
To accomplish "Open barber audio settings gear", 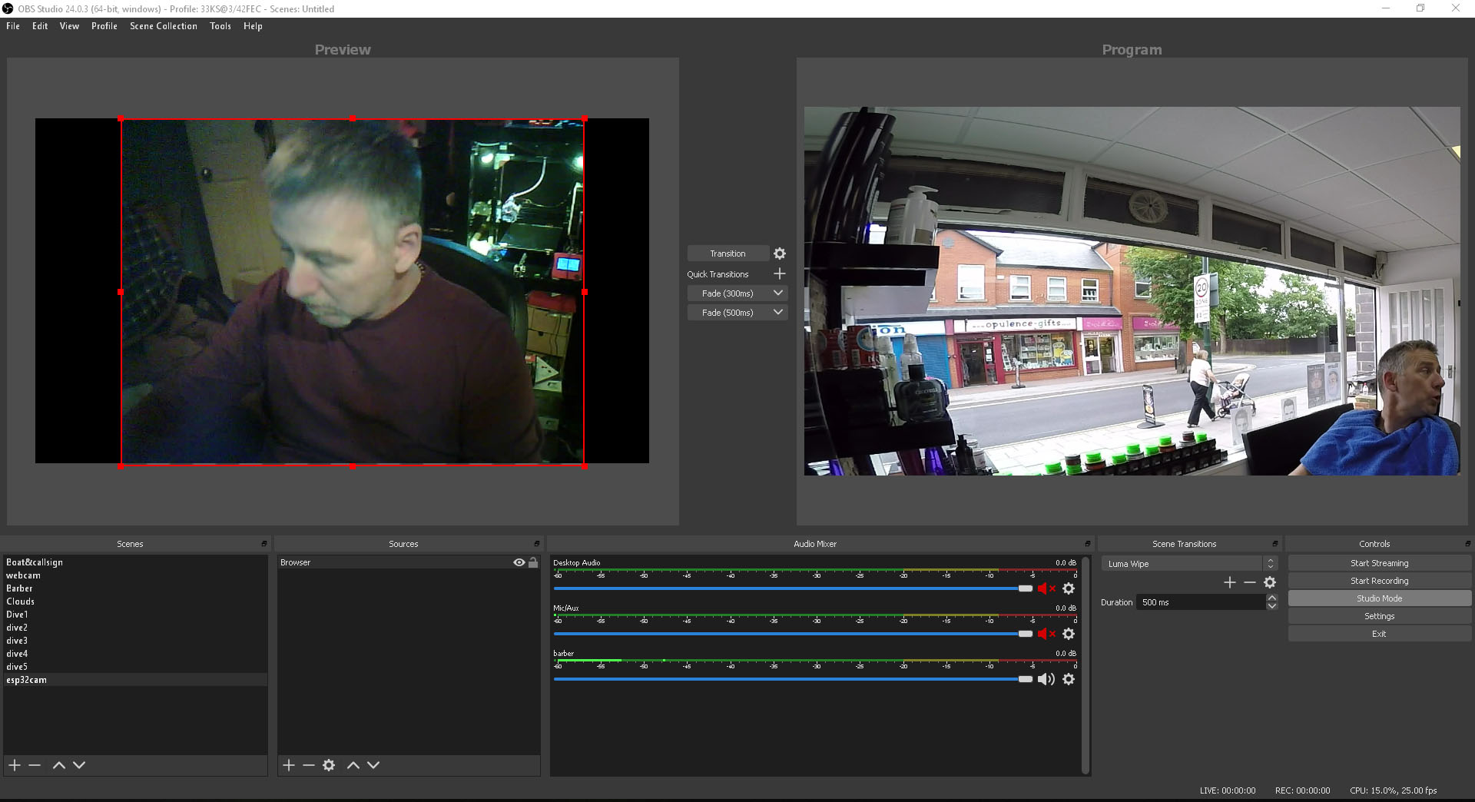I will coord(1069,679).
